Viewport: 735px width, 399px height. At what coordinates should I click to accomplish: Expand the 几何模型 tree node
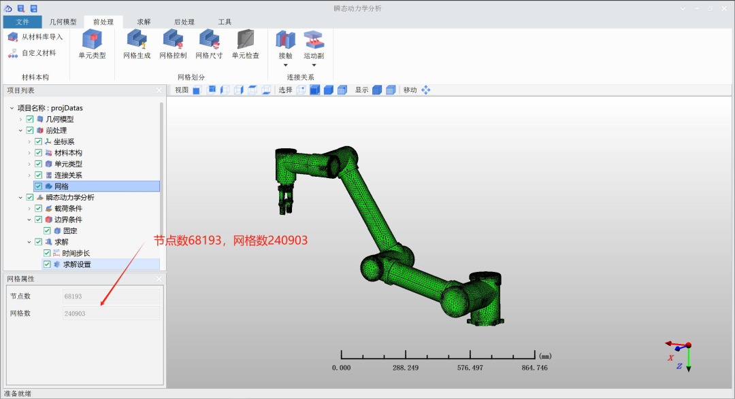click(20, 120)
